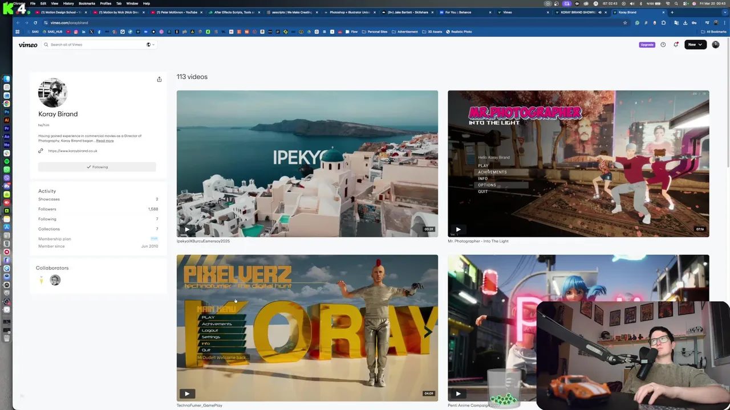The width and height of the screenshot is (730, 410).
Task: Open the Advertisement bookmarks folder
Action: 405,32
